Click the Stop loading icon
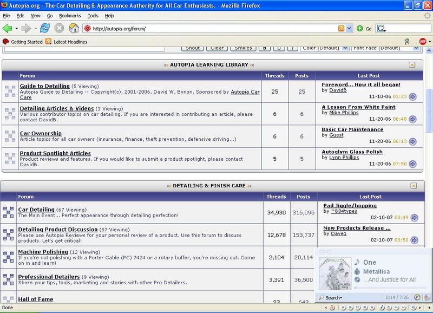433x313 pixels. click(x=59, y=28)
